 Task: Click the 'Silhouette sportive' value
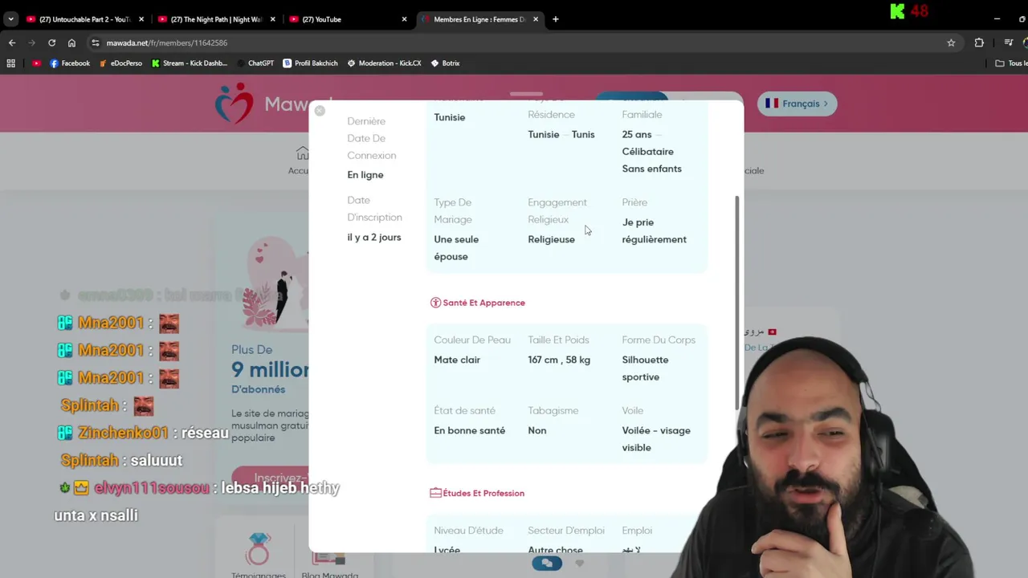[x=645, y=368]
